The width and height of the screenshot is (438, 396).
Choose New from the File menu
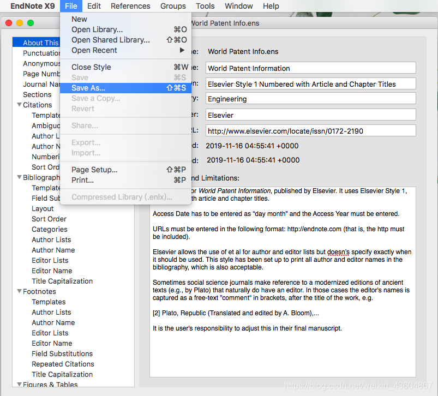[x=125, y=19]
